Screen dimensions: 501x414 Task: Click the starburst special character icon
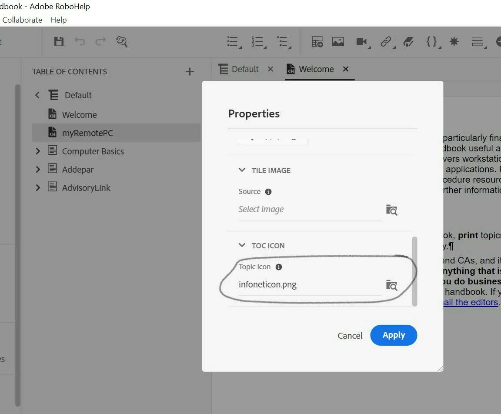(454, 41)
